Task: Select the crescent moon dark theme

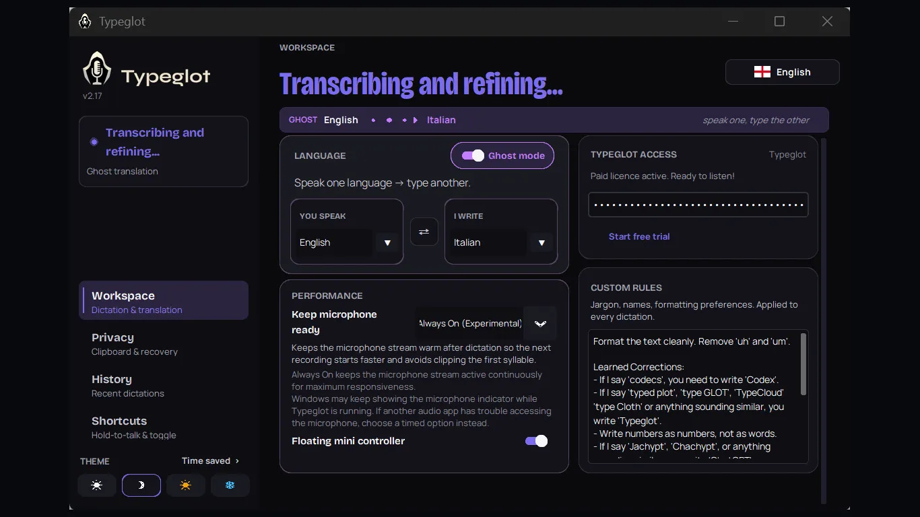Action: (x=141, y=485)
